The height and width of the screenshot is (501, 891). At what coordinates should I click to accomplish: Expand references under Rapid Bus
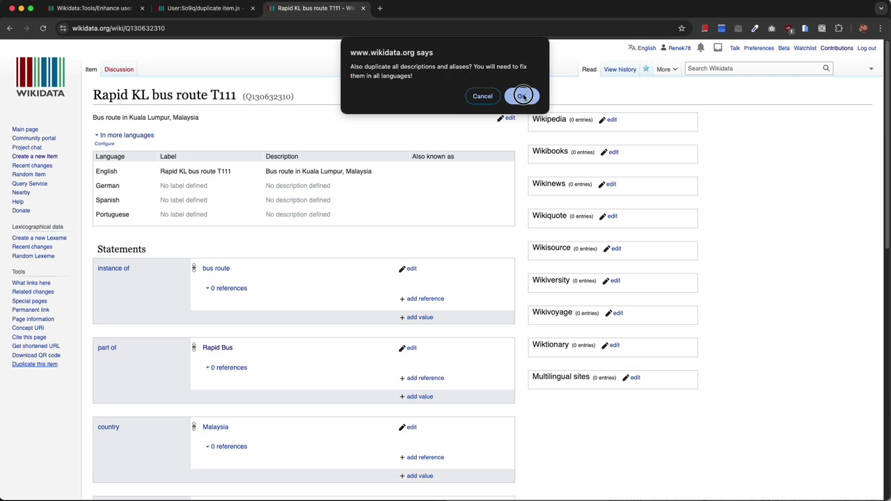click(226, 367)
